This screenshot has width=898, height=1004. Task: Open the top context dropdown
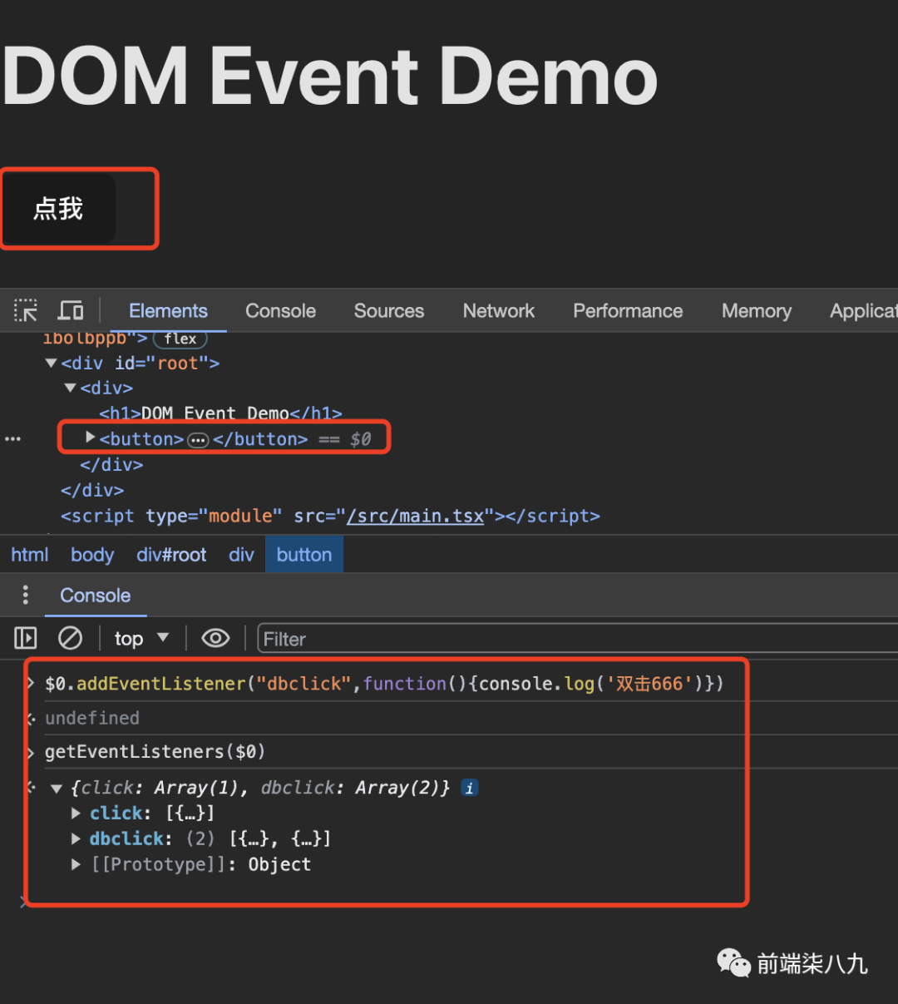(x=141, y=638)
